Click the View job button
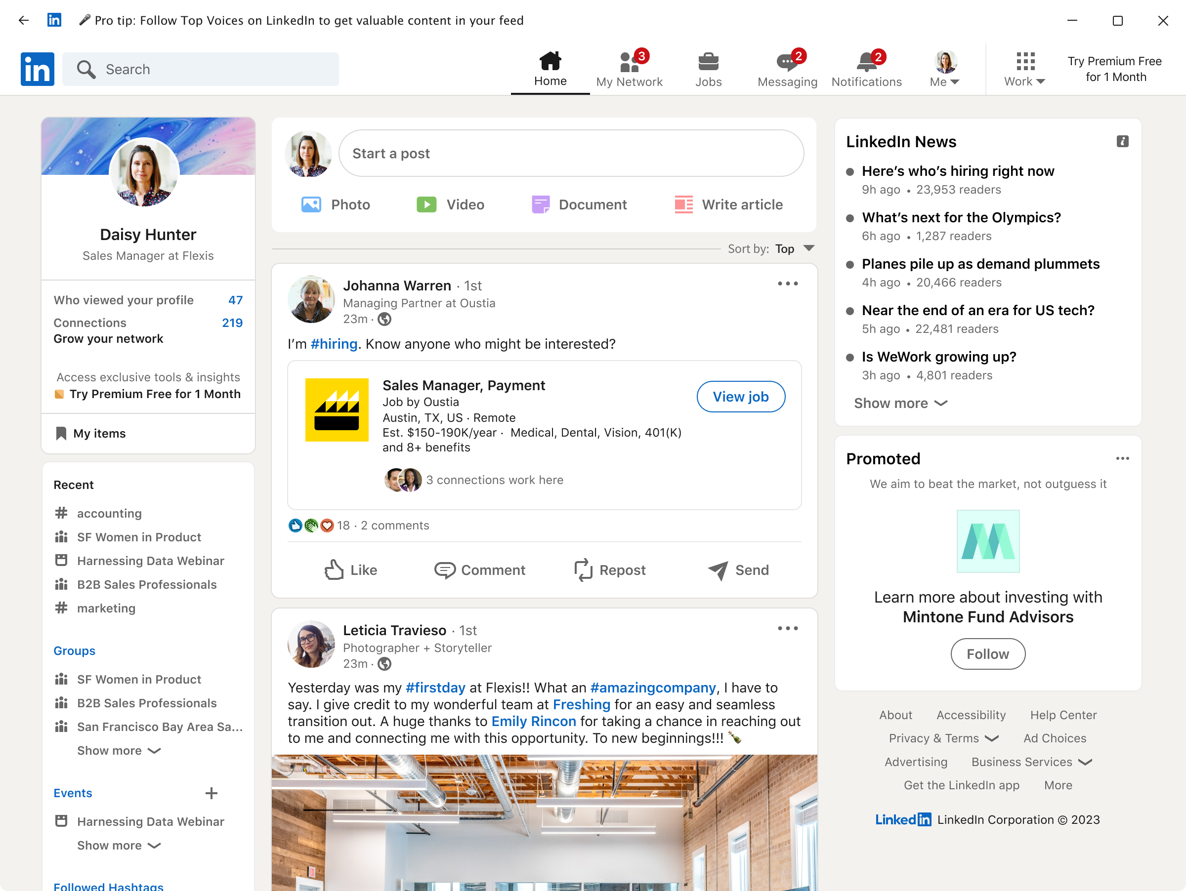Viewport: 1186px width, 891px height. coord(740,397)
